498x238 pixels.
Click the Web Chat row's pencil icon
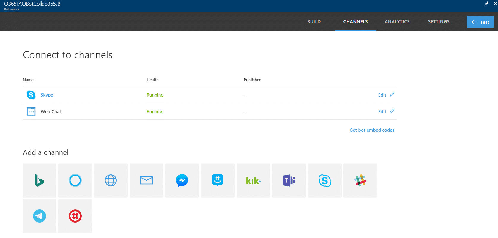(x=392, y=111)
